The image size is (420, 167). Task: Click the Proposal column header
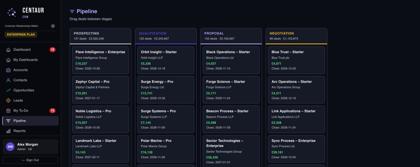pyautogui.click(x=231, y=36)
